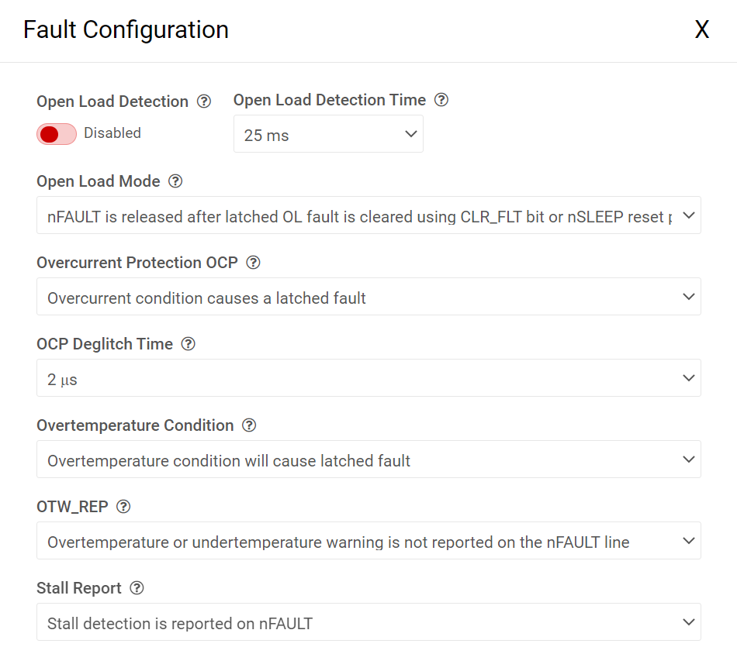Close the Fault Configuration dialog
Image resolution: width=737 pixels, height=654 pixels.
point(701,29)
